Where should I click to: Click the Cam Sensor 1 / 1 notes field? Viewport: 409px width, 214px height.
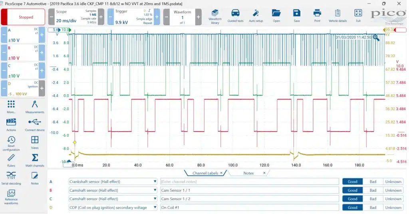click(250, 190)
